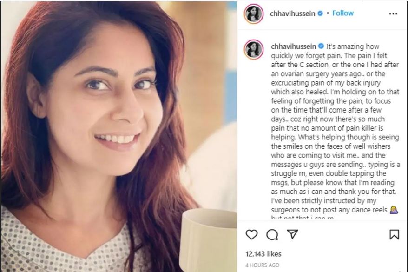Like the post with the heart icon
This screenshot has width=408, height=272.
coord(251,234)
